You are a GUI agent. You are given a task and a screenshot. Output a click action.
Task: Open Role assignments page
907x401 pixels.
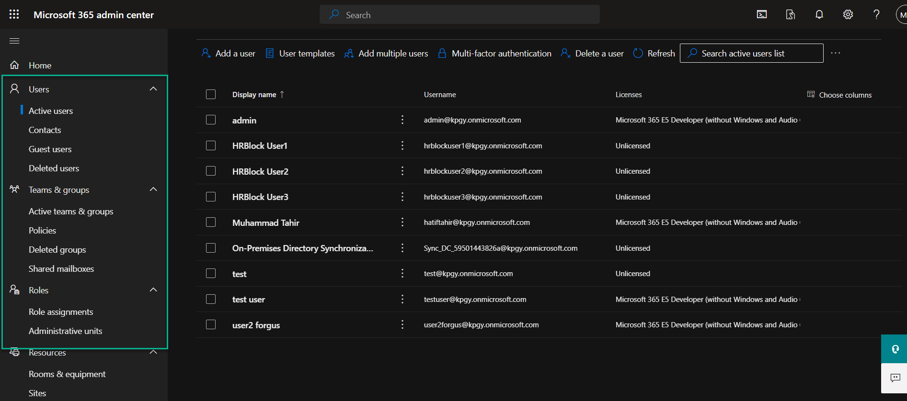coord(61,312)
